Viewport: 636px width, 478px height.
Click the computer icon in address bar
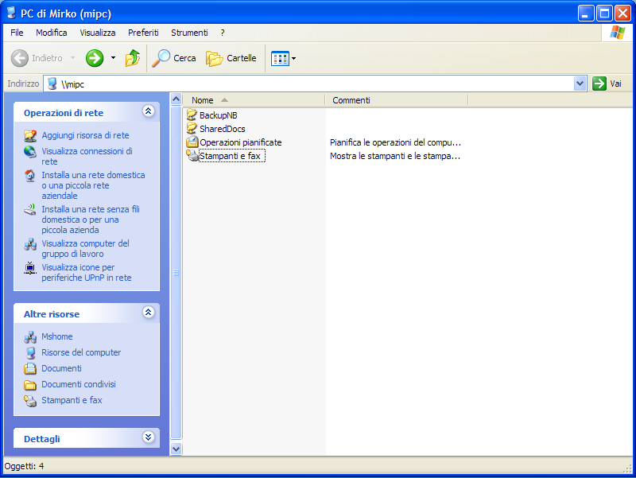click(x=52, y=84)
